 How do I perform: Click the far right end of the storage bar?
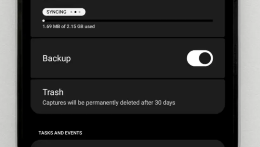coord(211,21)
